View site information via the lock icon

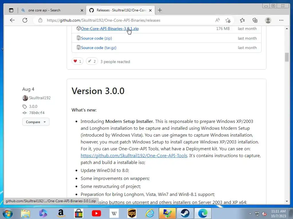[x=40, y=20]
